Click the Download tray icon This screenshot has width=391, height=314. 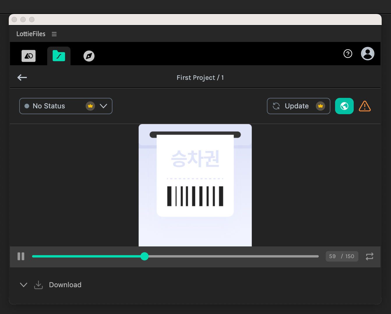tap(38, 285)
